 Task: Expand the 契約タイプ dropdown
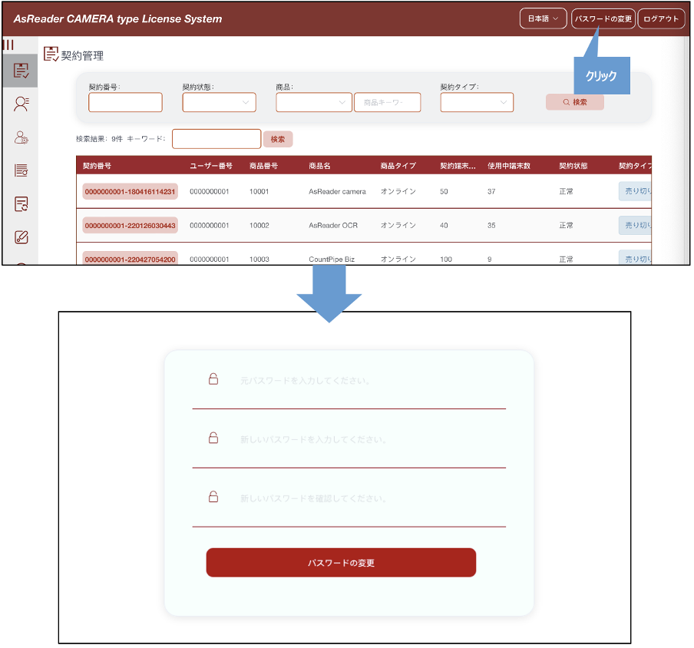(476, 102)
